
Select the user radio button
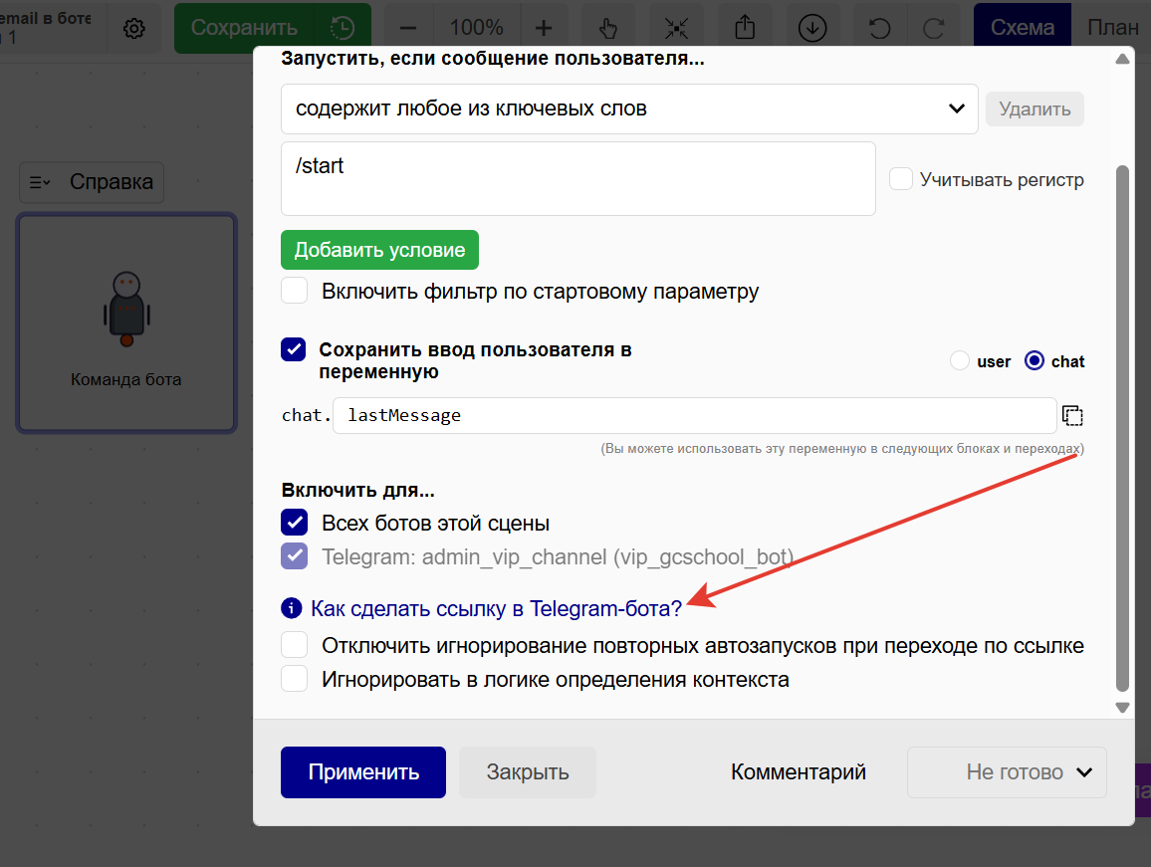point(958,360)
